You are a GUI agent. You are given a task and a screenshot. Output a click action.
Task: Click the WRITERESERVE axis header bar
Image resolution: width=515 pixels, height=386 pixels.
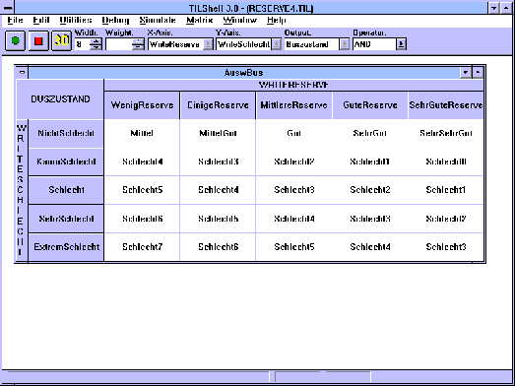[x=293, y=85]
